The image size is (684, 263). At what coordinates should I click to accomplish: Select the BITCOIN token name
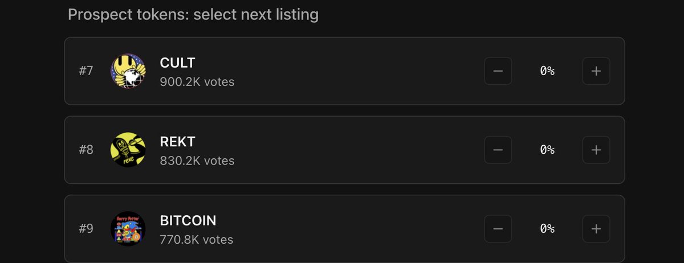(x=188, y=220)
